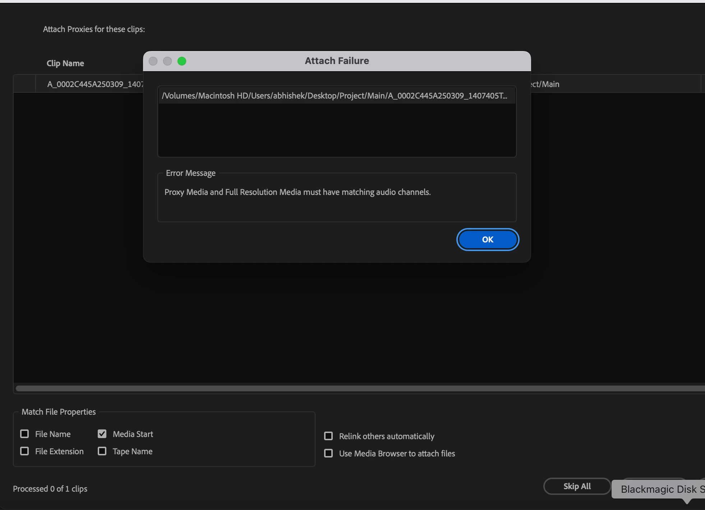Viewport: 705px width, 510px height.
Task: Click the ct/Main path cell in clip row
Action: tap(545, 84)
